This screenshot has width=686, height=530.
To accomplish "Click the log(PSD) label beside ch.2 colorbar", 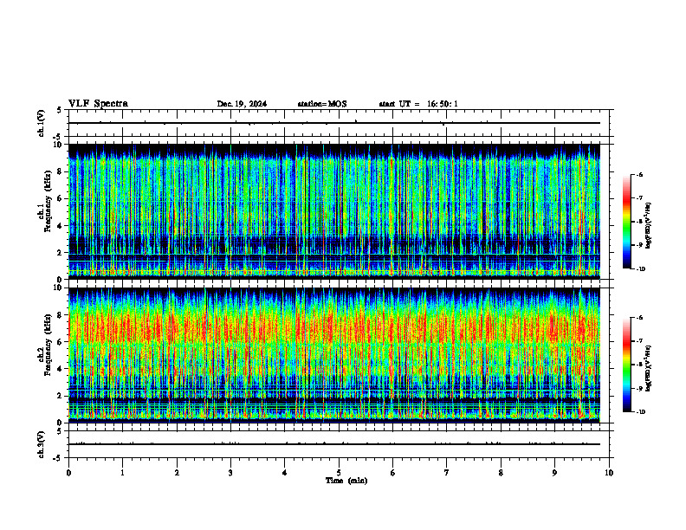I will click(649, 368).
